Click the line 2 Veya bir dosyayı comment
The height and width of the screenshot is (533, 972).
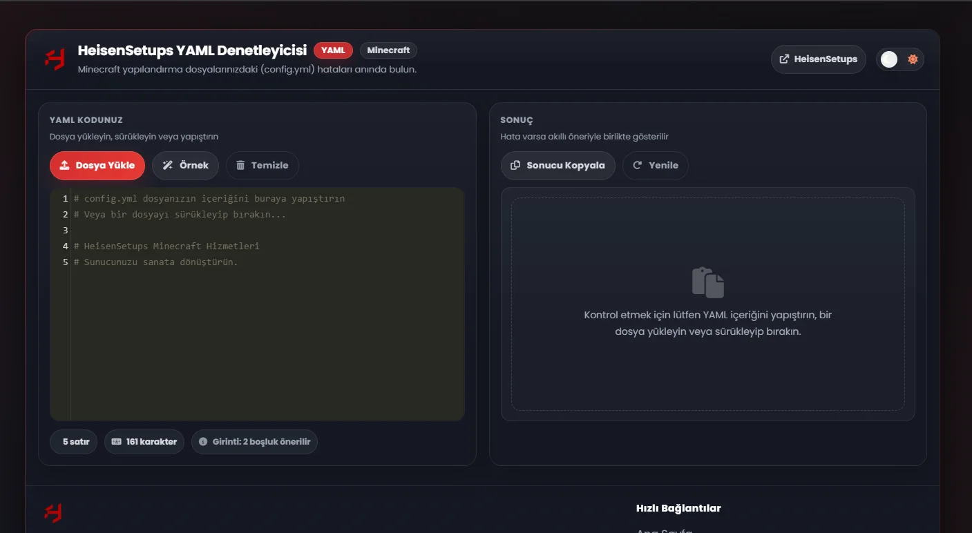pyautogui.click(x=180, y=215)
